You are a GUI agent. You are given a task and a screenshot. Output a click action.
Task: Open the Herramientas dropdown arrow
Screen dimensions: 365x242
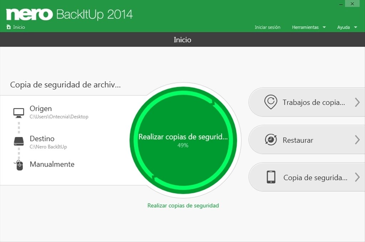(324, 27)
